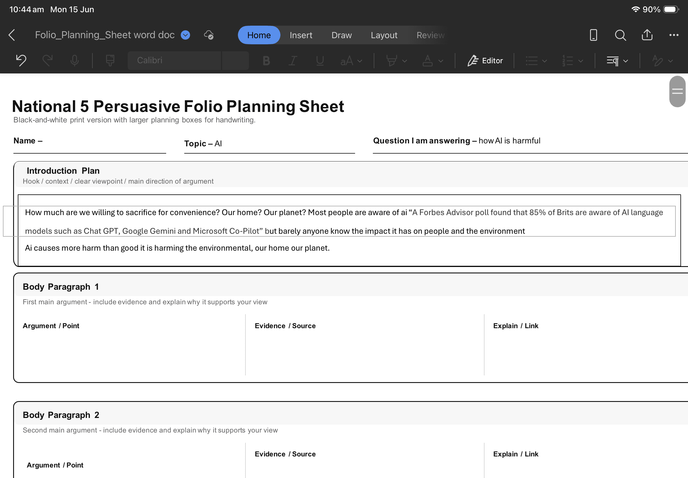Tap the font size box
The height and width of the screenshot is (478, 688).
click(236, 61)
